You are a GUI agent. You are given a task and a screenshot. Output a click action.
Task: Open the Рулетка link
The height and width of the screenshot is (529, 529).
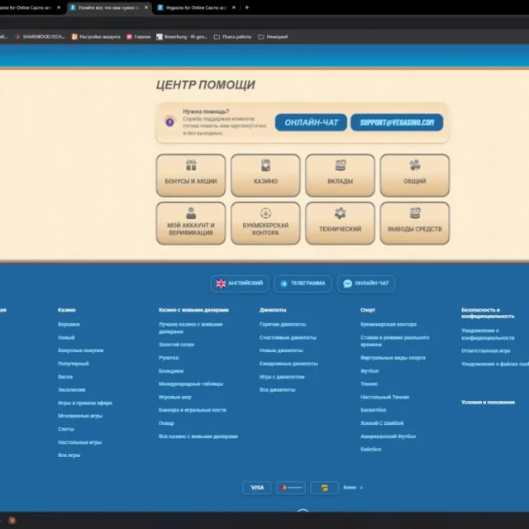click(169, 358)
